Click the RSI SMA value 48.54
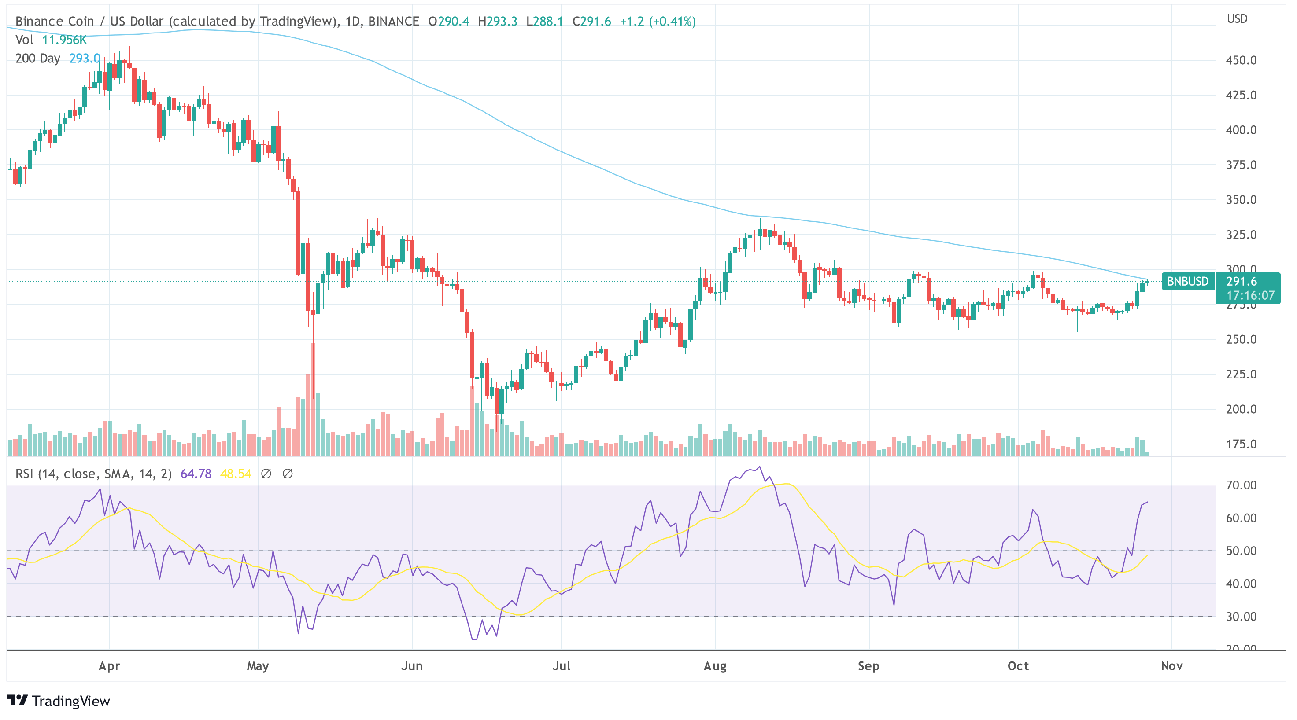Screen dimensions: 1297x720 click(236, 474)
